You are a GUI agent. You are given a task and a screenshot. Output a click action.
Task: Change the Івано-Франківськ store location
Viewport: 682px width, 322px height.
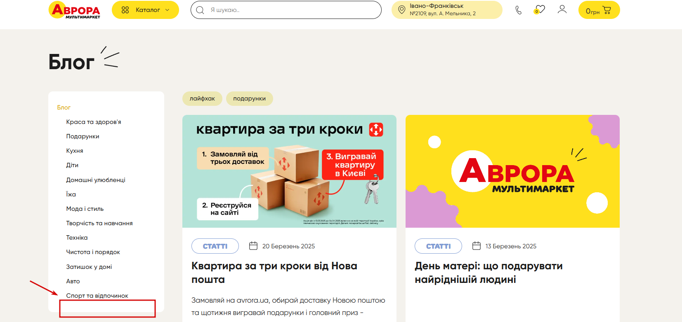[x=447, y=10]
